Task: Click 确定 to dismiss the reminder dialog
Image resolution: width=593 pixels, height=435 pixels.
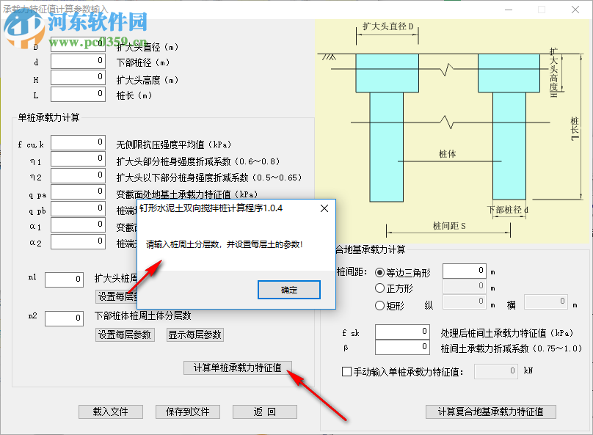Action: pos(288,290)
